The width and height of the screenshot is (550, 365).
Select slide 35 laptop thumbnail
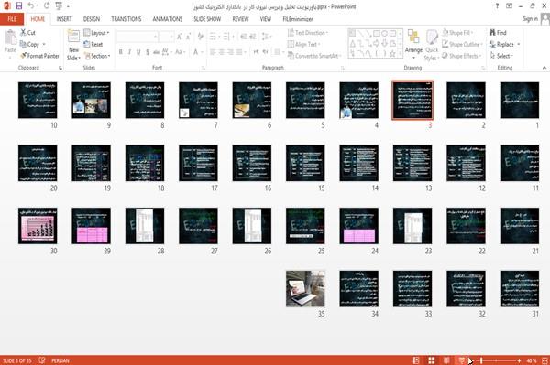tap(305, 289)
